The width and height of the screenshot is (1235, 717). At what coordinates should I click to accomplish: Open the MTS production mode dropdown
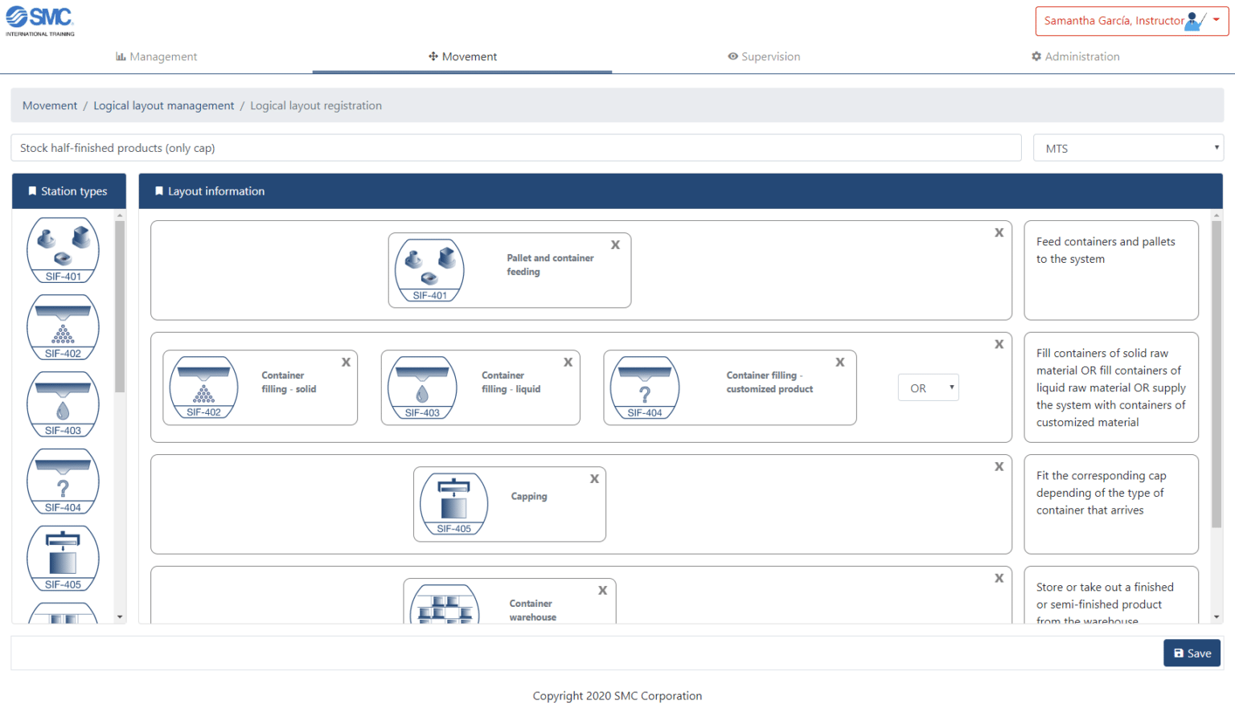click(x=1127, y=148)
